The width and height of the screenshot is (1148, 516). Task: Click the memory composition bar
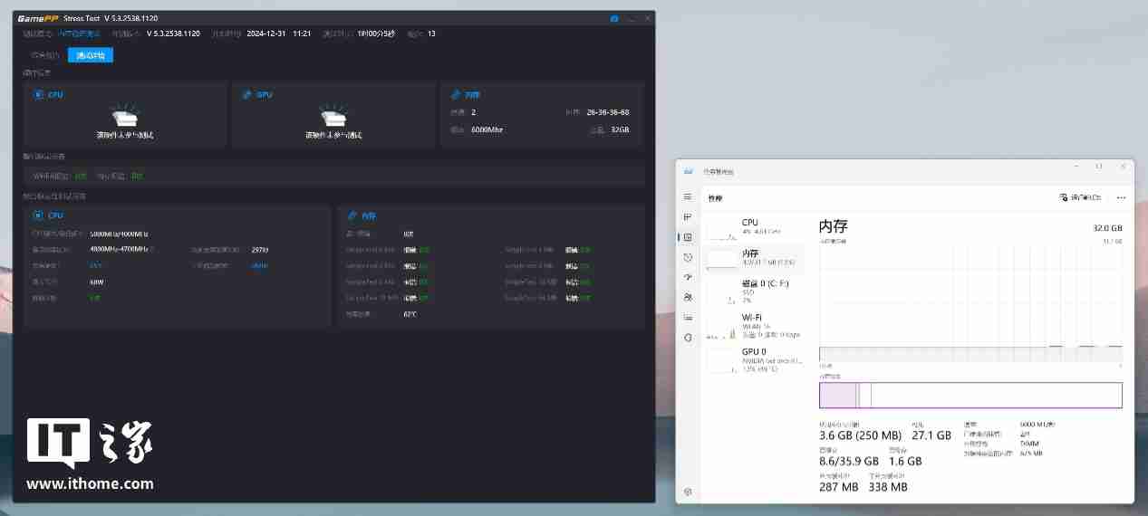(970, 396)
